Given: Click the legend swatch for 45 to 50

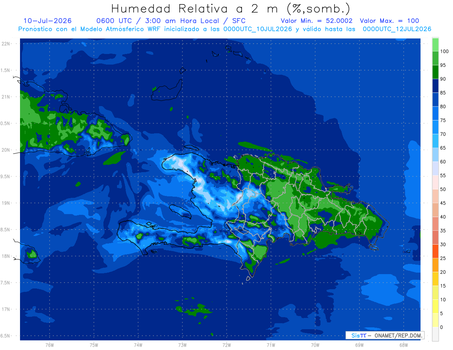Looking at the screenshot, I should click(435, 196).
